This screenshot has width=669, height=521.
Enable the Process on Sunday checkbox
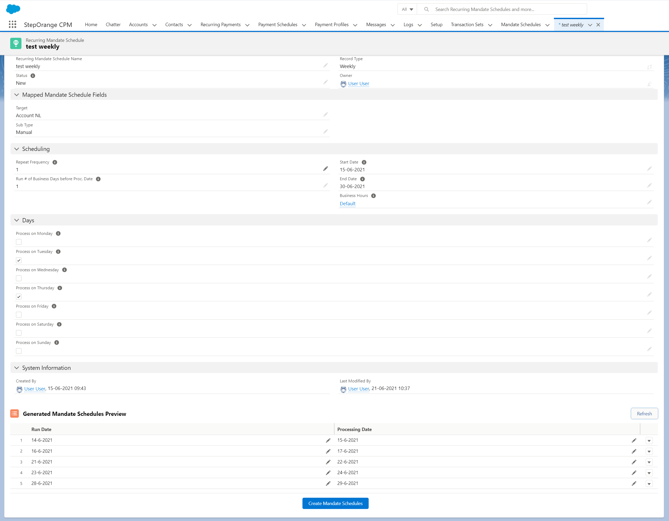coord(19,351)
